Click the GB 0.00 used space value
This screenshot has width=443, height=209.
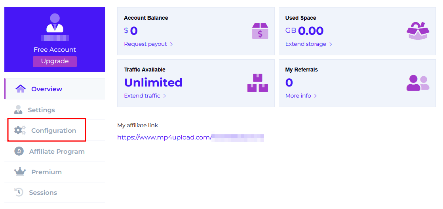tap(304, 30)
